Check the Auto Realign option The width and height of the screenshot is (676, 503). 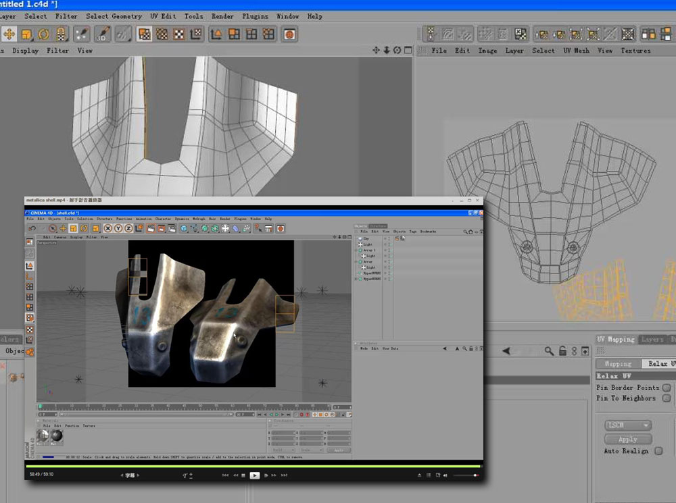point(658,450)
